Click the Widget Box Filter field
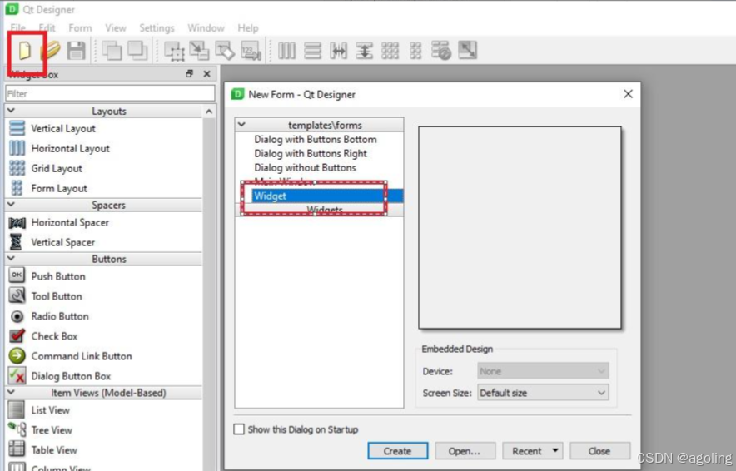 [x=110, y=93]
